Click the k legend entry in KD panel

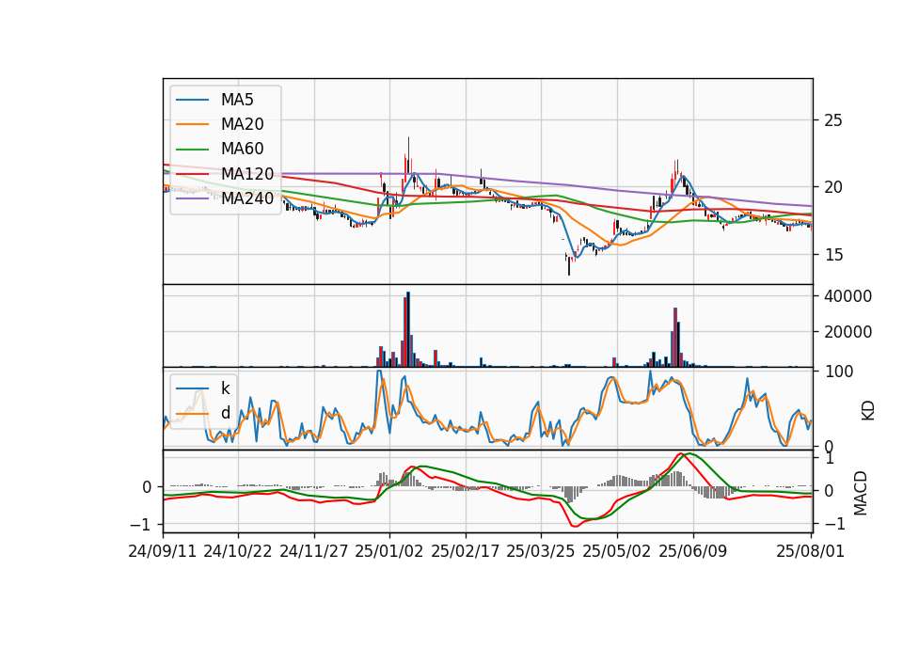click(225, 388)
